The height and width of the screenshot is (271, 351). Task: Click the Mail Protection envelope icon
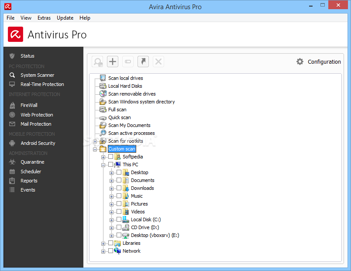[x=12, y=124]
